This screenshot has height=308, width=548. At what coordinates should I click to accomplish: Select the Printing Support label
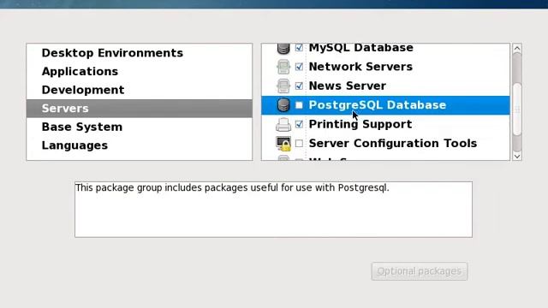(360, 124)
